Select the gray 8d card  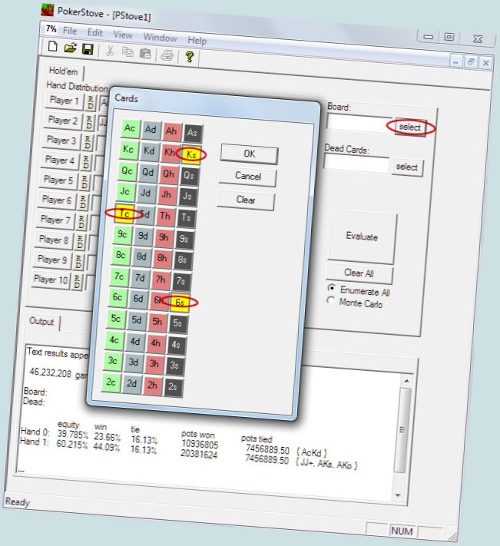[x=141, y=257]
